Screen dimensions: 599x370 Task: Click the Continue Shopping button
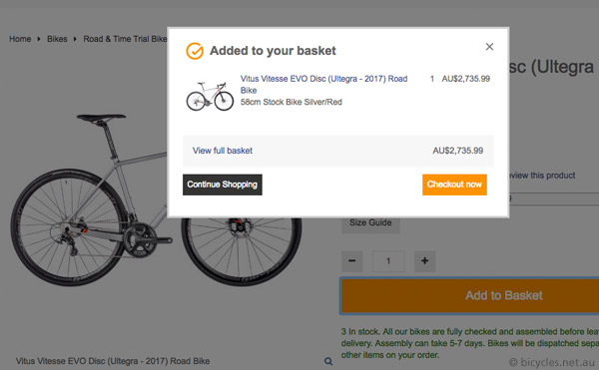(x=223, y=185)
